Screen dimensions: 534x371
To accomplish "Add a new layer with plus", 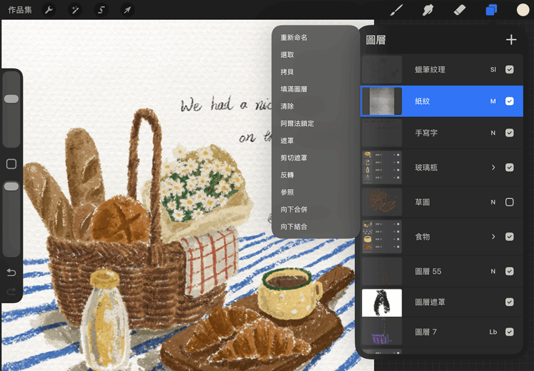I will click(511, 40).
